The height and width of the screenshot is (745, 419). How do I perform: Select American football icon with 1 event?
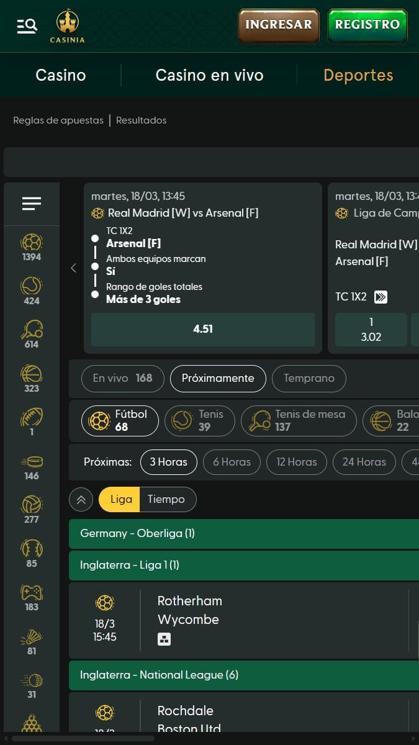tap(32, 422)
